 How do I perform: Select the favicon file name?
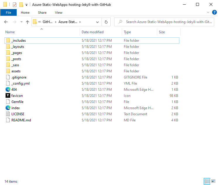(17, 95)
